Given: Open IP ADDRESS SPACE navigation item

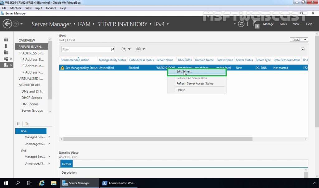Looking at the screenshot, I should point(31,53).
